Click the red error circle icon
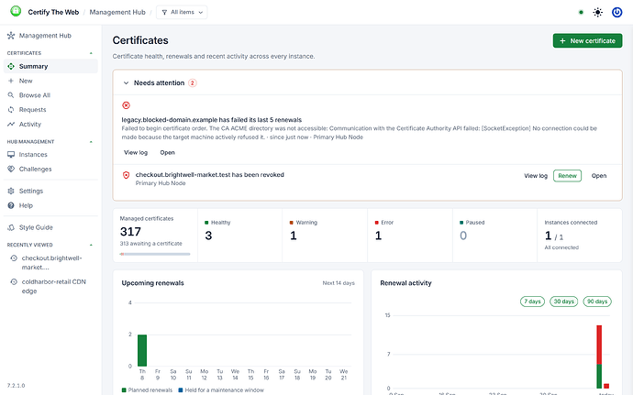Screen dimensions: 633x395 (x=126, y=105)
